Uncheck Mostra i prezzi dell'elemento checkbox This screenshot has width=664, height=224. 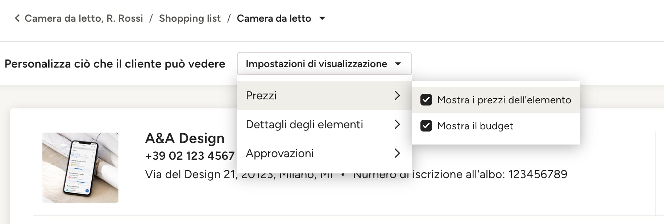426,100
